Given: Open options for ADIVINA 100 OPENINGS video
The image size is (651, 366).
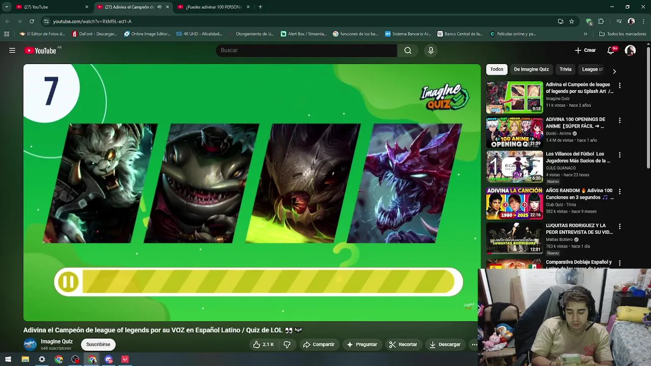Looking at the screenshot, I should 619,120.
